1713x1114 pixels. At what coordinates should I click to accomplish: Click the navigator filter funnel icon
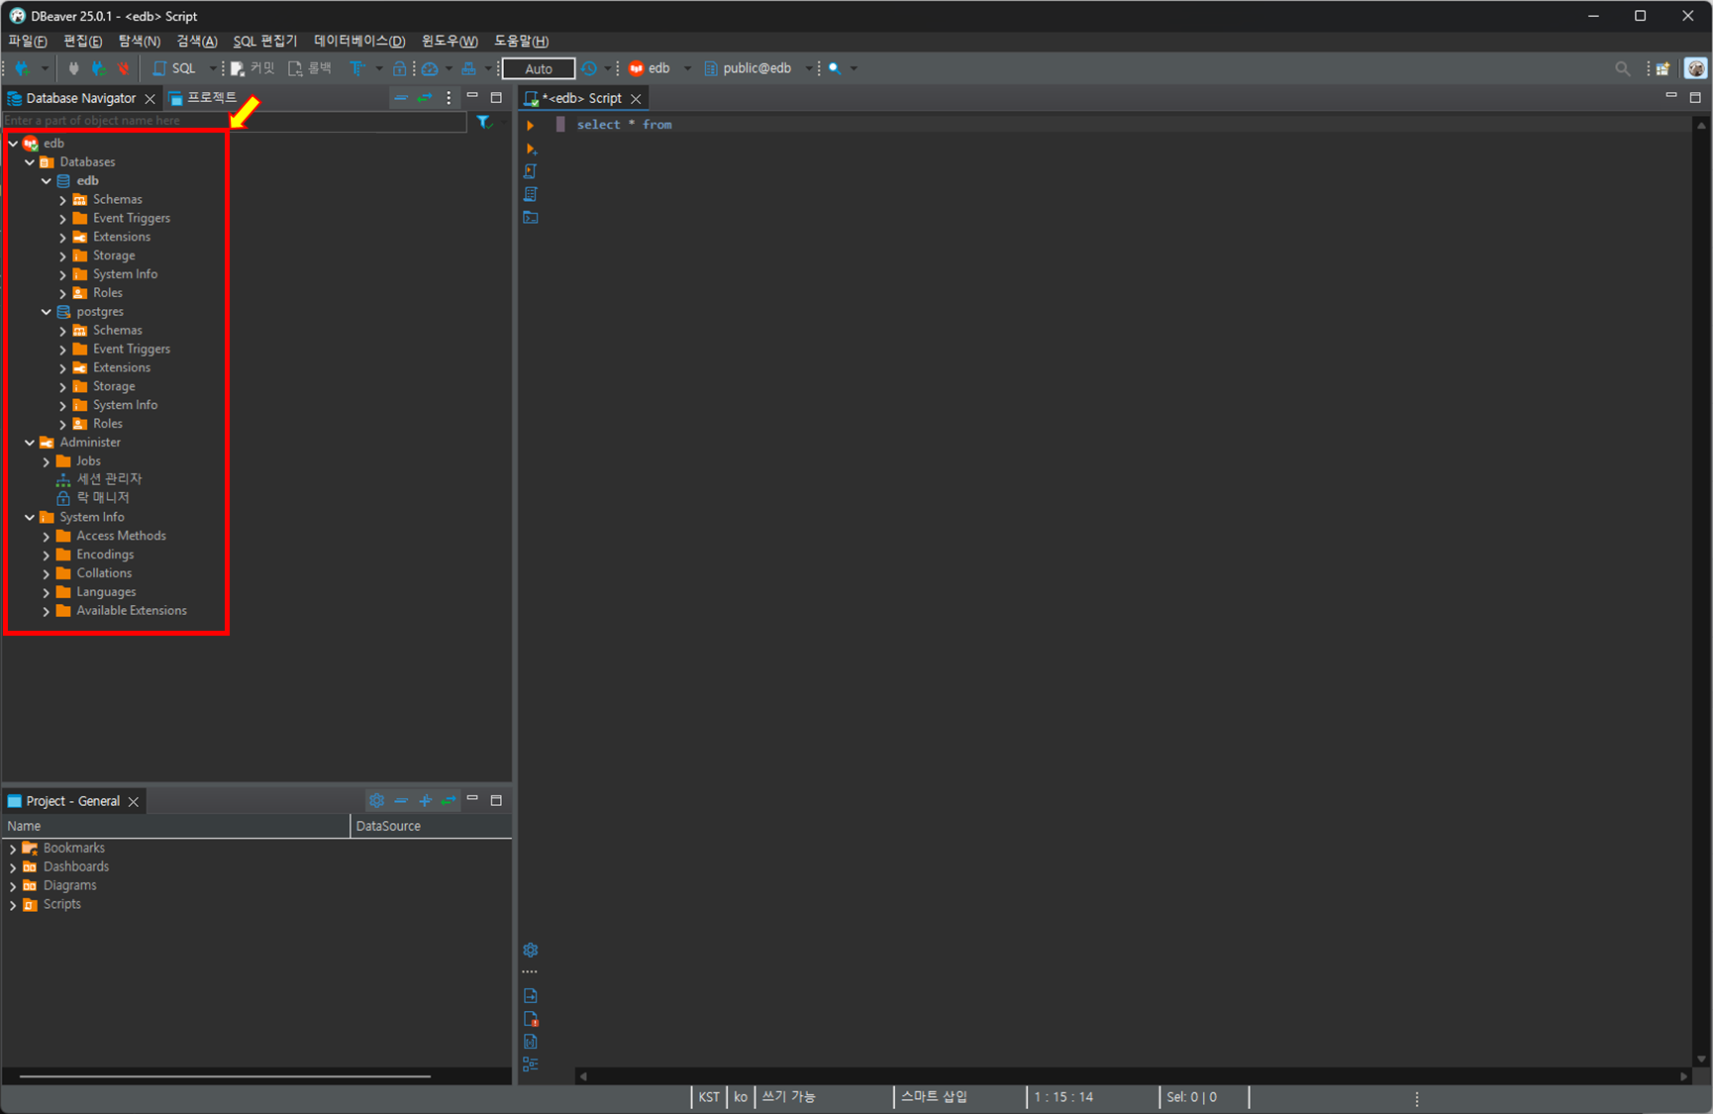tap(483, 122)
